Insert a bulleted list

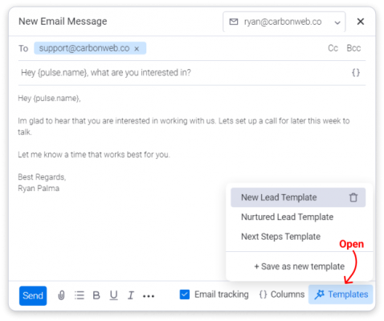tap(80, 295)
